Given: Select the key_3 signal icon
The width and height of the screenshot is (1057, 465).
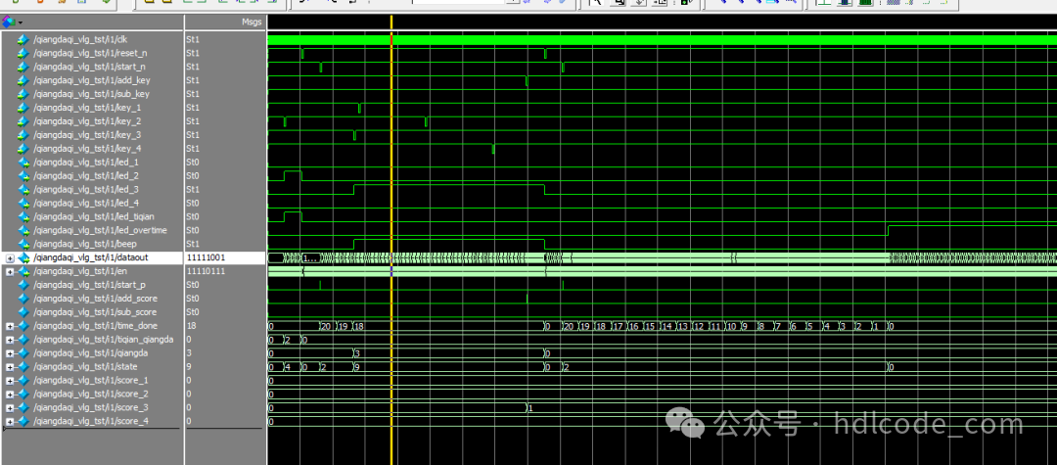Looking at the screenshot, I should (x=23, y=135).
